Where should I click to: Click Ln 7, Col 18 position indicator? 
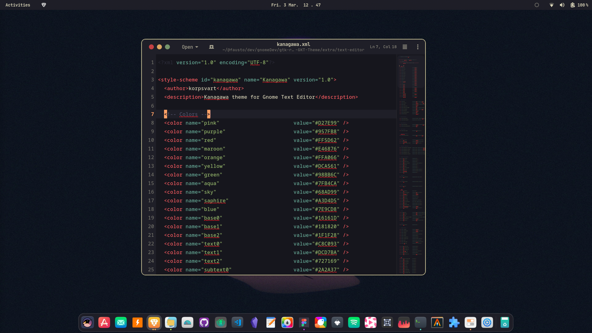click(383, 47)
